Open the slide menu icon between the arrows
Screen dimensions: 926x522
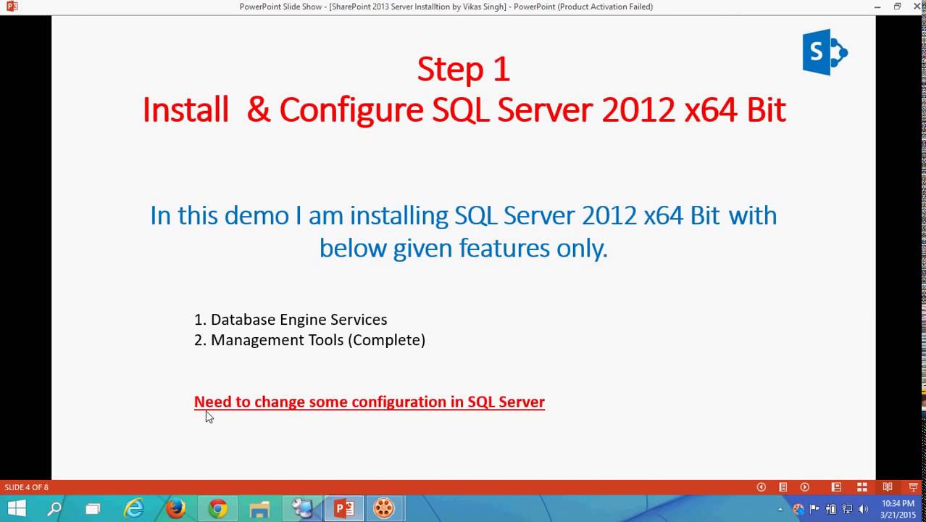pyautogui.click(x=783, y=487)
